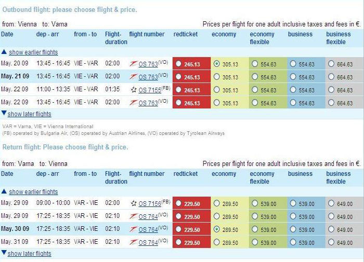Click Star Alliance icon beside OS 7155
The width and height of the screenshot is (364, 262).
pos(134,90)
